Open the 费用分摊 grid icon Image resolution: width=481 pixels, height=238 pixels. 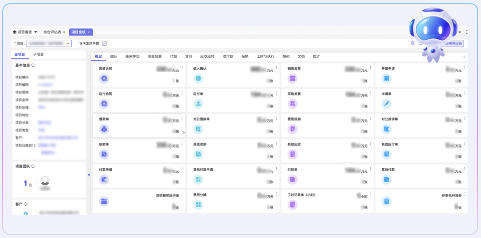point(198,204)
